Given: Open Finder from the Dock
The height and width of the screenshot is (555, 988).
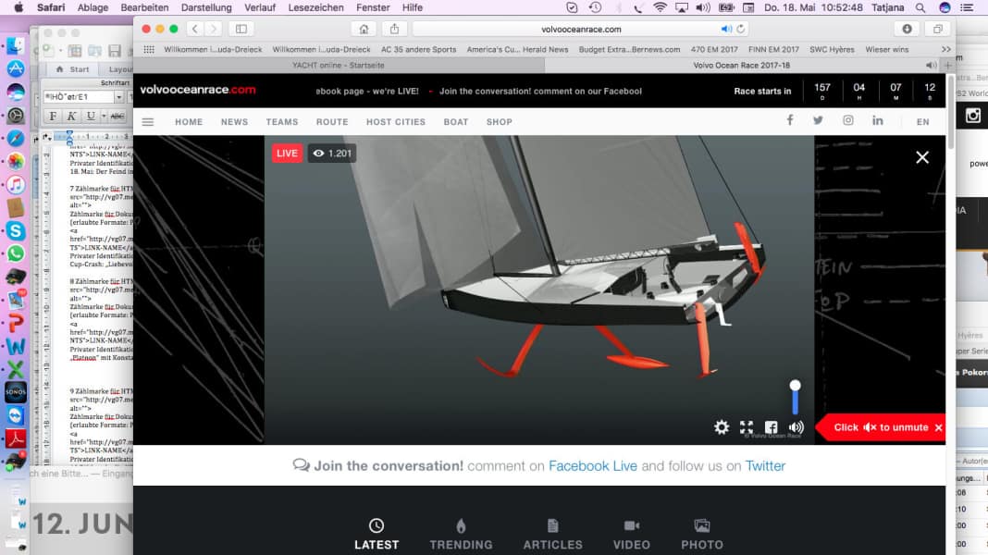Looking at the screenshot, I should coord(15,45).
